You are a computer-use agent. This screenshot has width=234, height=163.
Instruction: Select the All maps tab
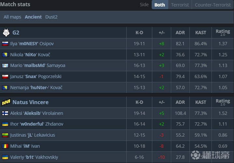tap(12, 17)
